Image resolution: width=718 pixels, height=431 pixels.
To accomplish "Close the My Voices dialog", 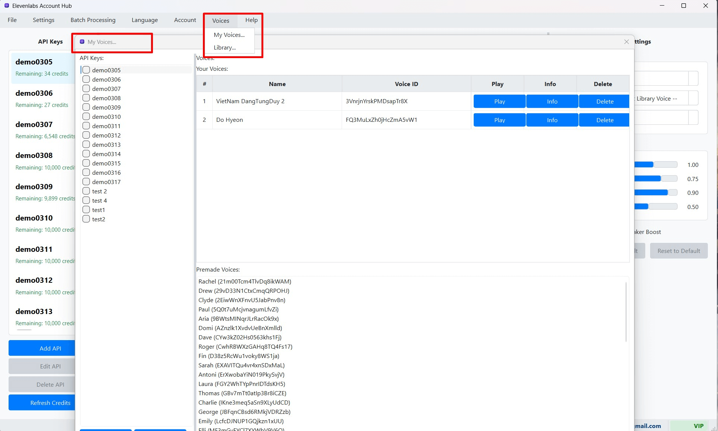I will click(627, 42).
